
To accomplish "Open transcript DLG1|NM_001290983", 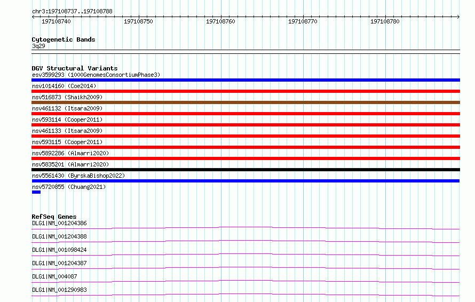I will coord(59,290).
